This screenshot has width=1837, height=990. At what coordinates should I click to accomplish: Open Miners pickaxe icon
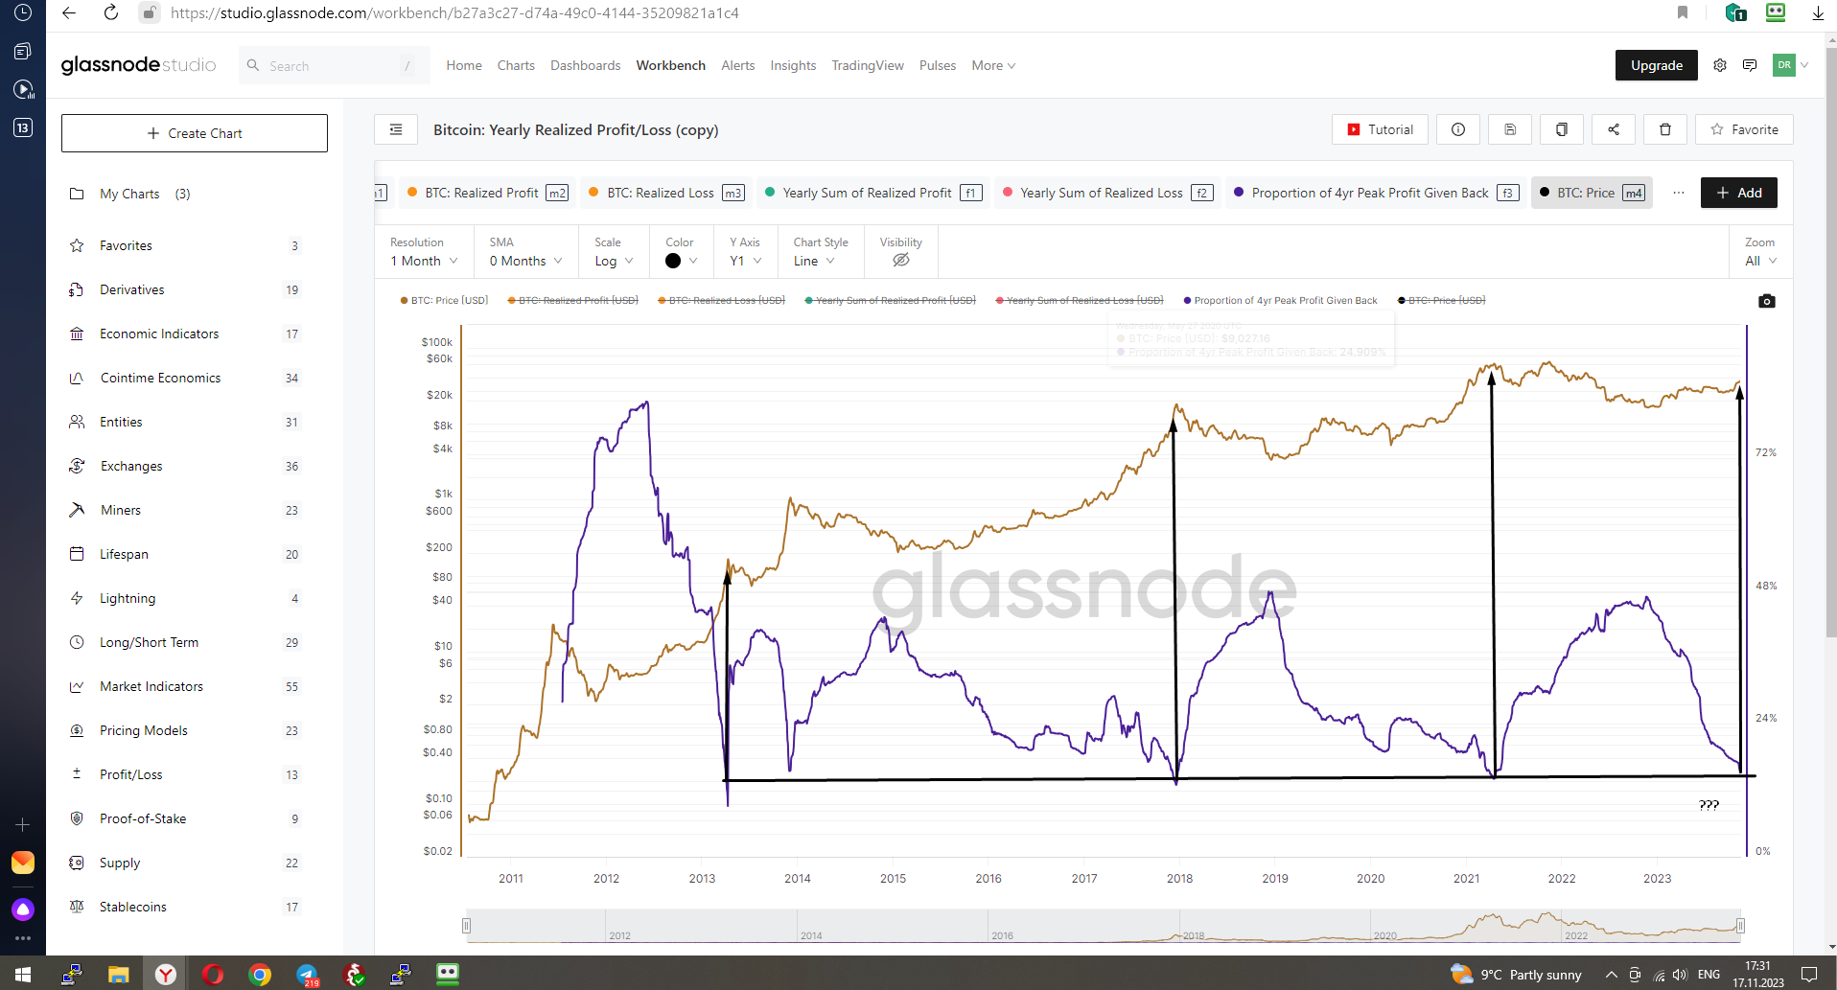(77, 510)
